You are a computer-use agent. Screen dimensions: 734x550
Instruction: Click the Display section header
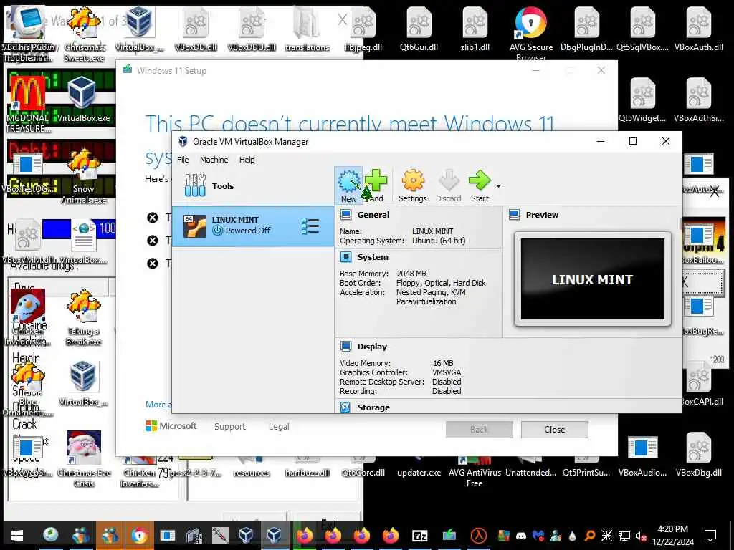coord(372,347)
